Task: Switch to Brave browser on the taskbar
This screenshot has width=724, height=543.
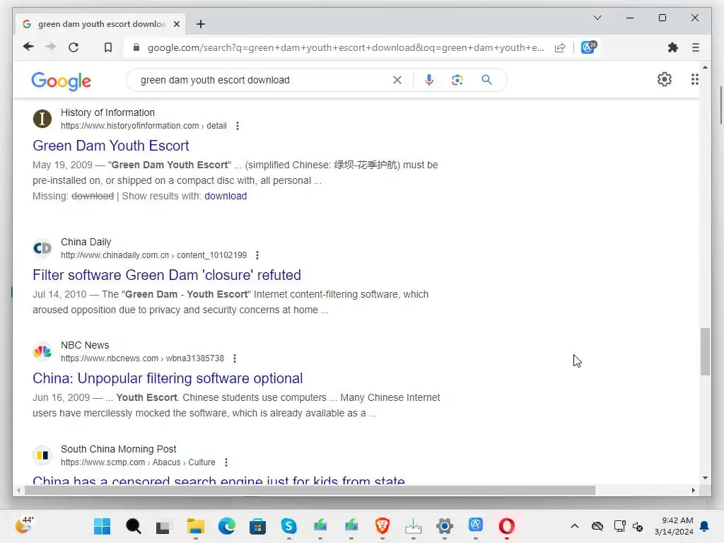Action: (383, 526)
